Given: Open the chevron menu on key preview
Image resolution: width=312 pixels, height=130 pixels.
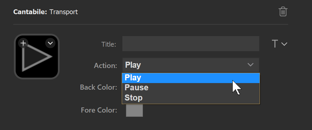Looking at the screenshot, I should [x=50, y=43].
